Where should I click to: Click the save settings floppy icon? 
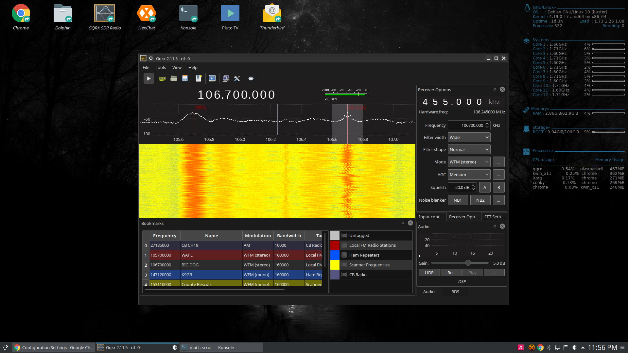[185, 78]
